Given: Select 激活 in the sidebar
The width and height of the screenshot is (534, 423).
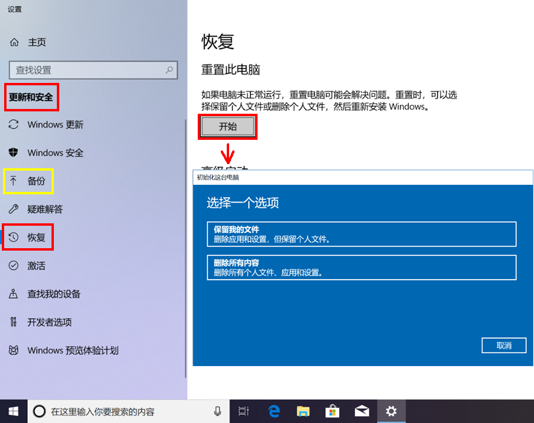Looking at the screenshot, I should (x=37, y=265).
